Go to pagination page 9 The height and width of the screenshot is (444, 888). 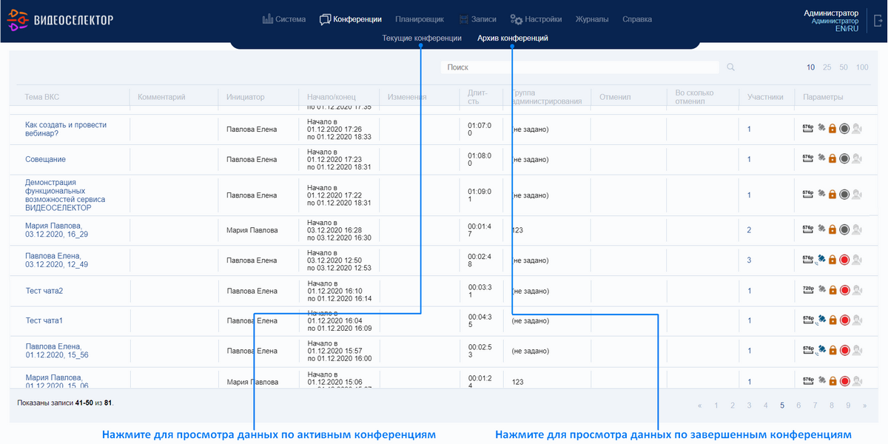(x=848, y=406)
